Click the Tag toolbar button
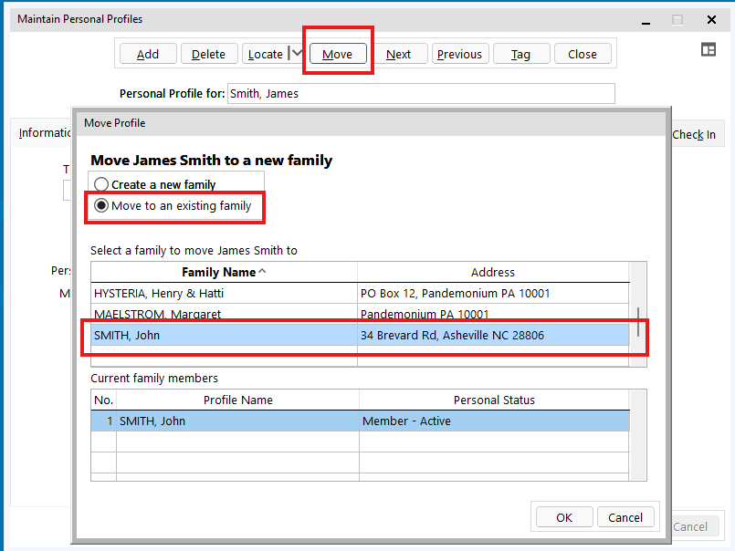The image size is (735, 551). coord(520,54)
